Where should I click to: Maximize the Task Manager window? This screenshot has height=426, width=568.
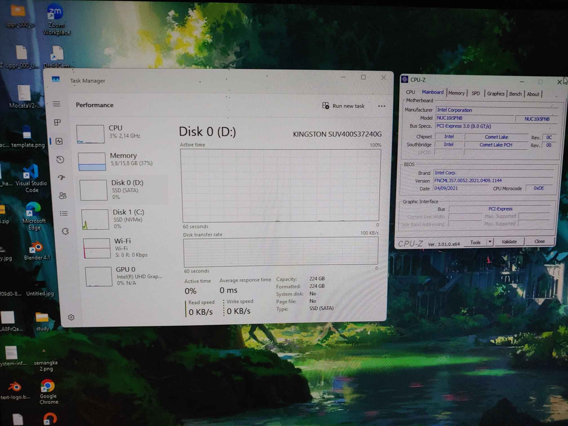point(363,77)
